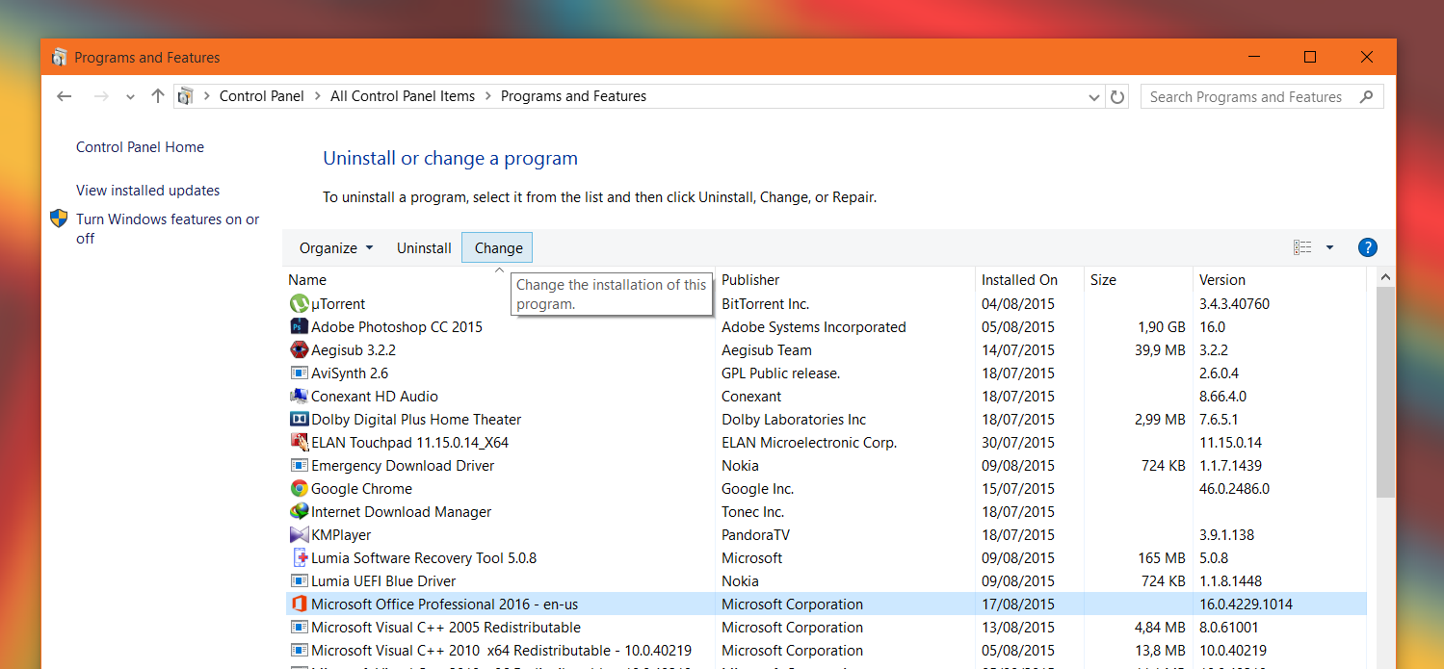Go up one level with up arrow
The height and width of the screenshot is (669, 1444).
click(x=158, y=96)
